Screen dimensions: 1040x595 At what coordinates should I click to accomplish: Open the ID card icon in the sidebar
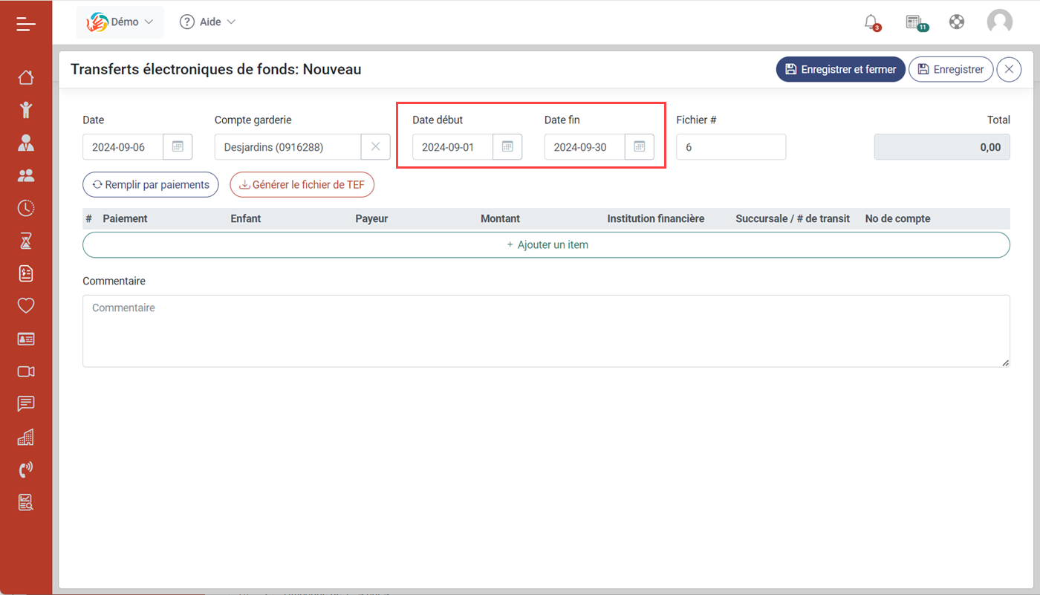(x=26, y=339)
